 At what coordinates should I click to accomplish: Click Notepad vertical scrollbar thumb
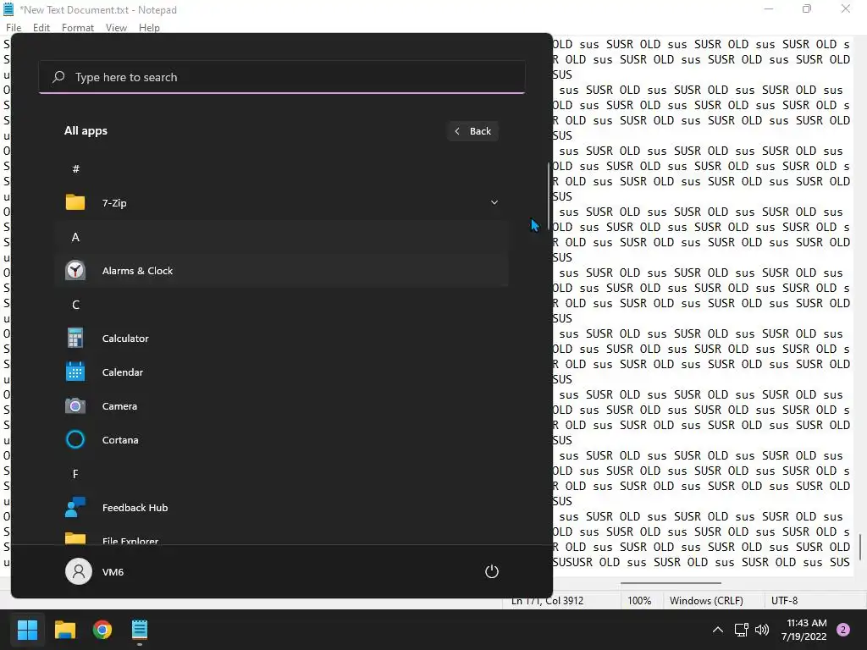[860, 547]
